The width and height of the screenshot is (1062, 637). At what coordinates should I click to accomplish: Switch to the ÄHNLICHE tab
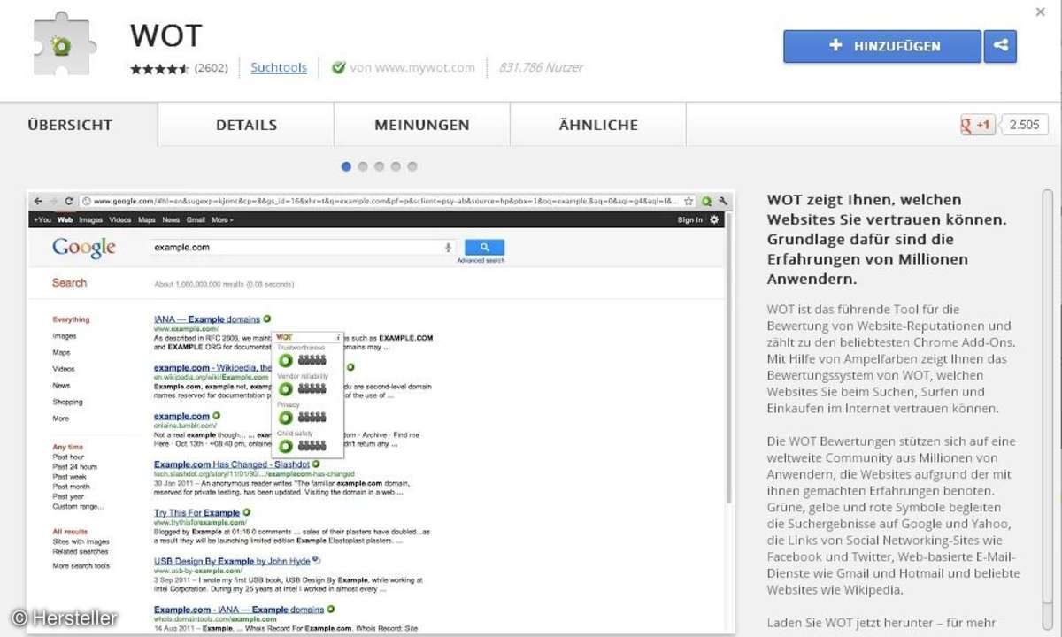coord(598,125)
